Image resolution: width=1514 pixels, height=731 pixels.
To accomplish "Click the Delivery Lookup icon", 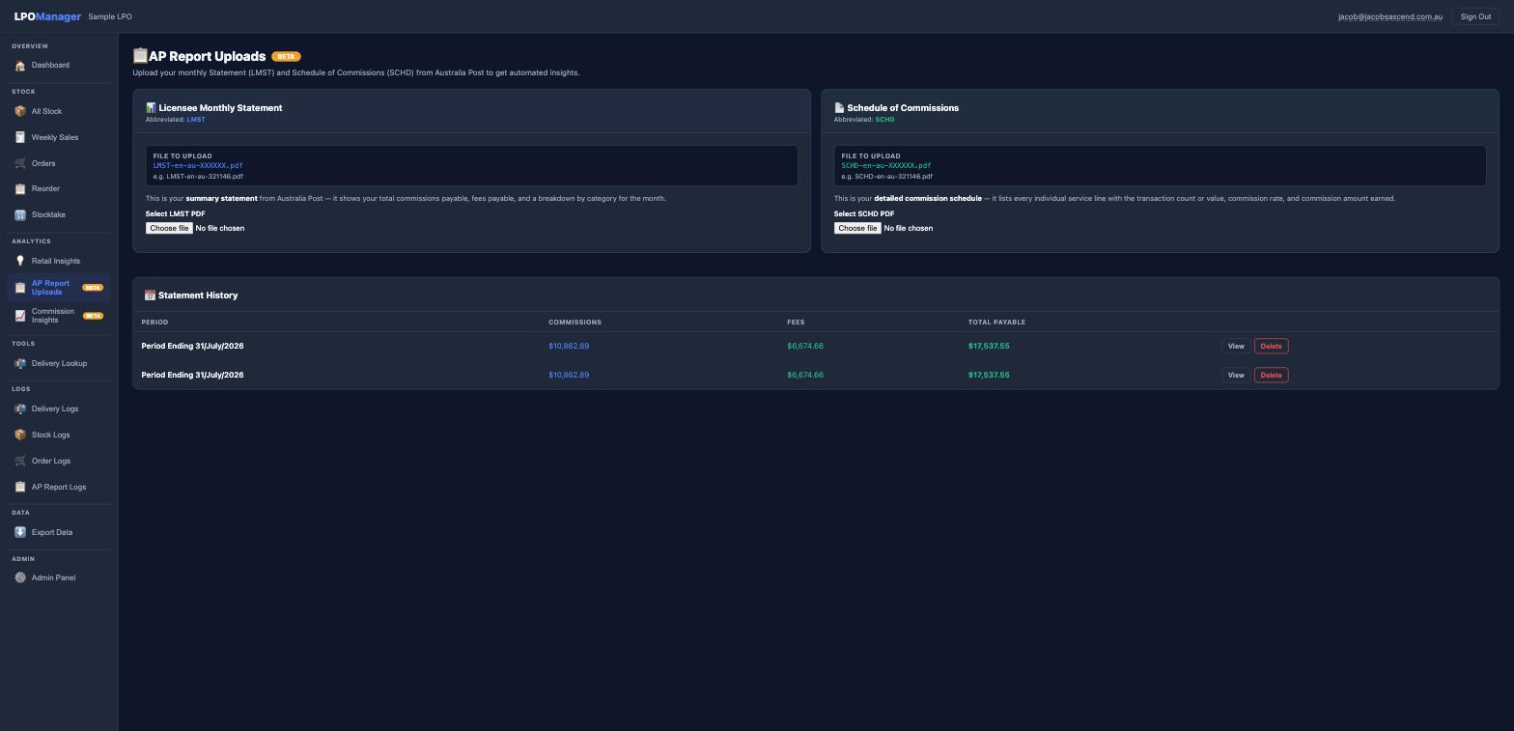I will [20, 363].
